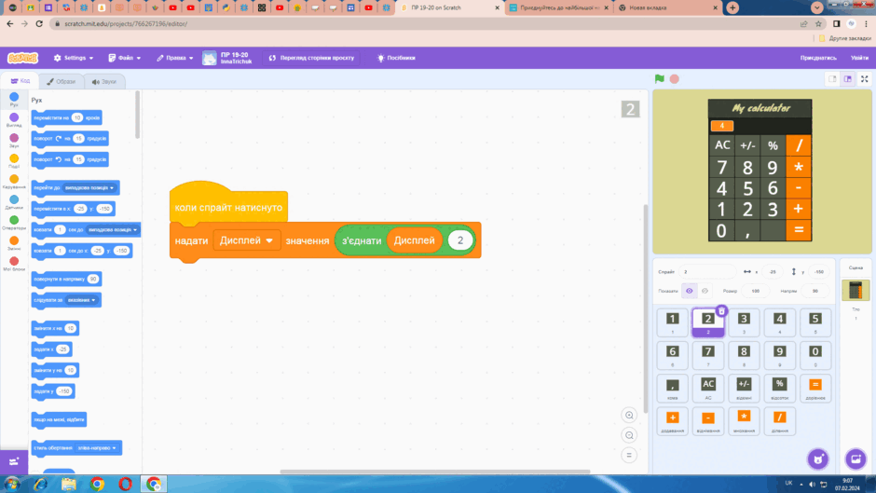Open the choose a backdrop button
876x493 pixels.
tap(855, 459)
